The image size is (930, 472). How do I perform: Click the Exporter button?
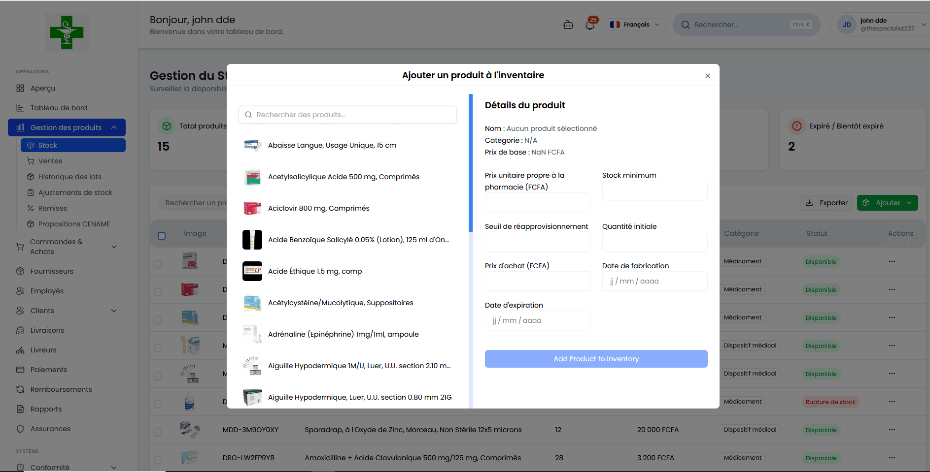click(827, 203)
